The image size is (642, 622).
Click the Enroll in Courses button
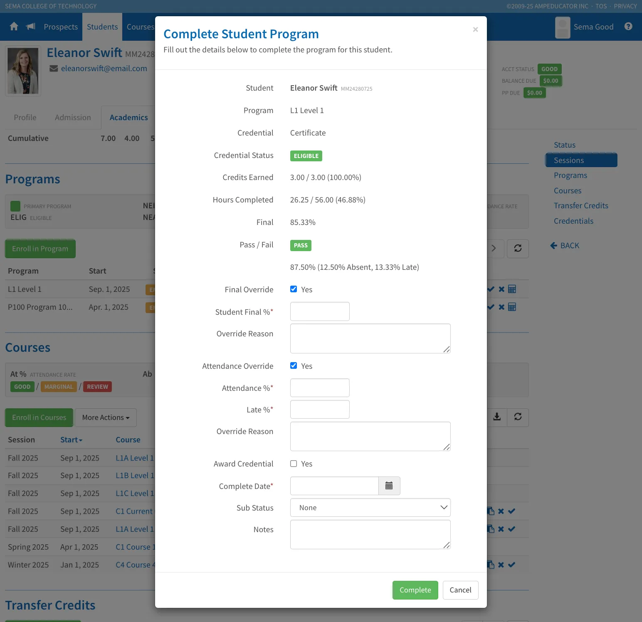39,417
